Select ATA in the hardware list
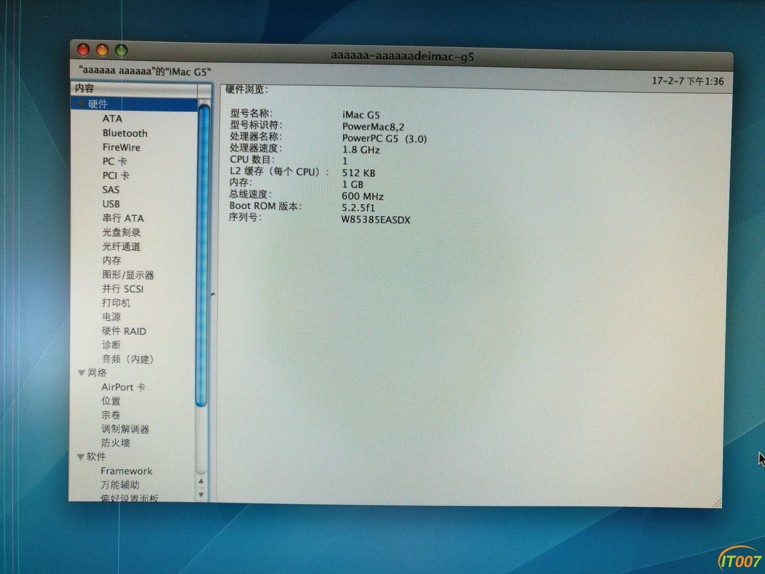 pos(112,118)
